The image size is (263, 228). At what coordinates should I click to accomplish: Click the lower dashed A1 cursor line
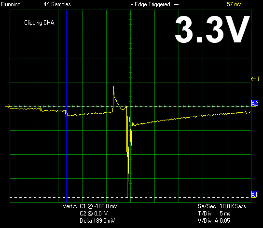coord(130,197)
